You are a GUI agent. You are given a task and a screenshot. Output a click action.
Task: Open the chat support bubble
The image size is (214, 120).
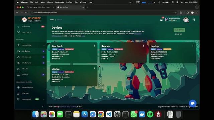coord(193,103)
